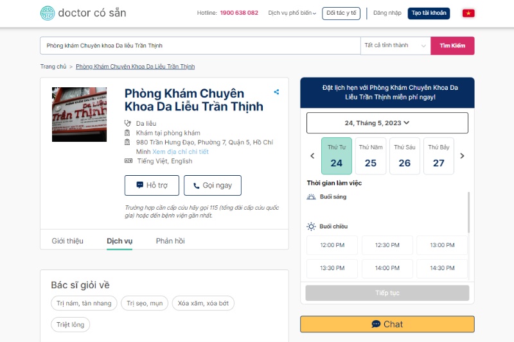Go to previous days with left arrow
Screen dimensions: 514x342
(313, 156)
